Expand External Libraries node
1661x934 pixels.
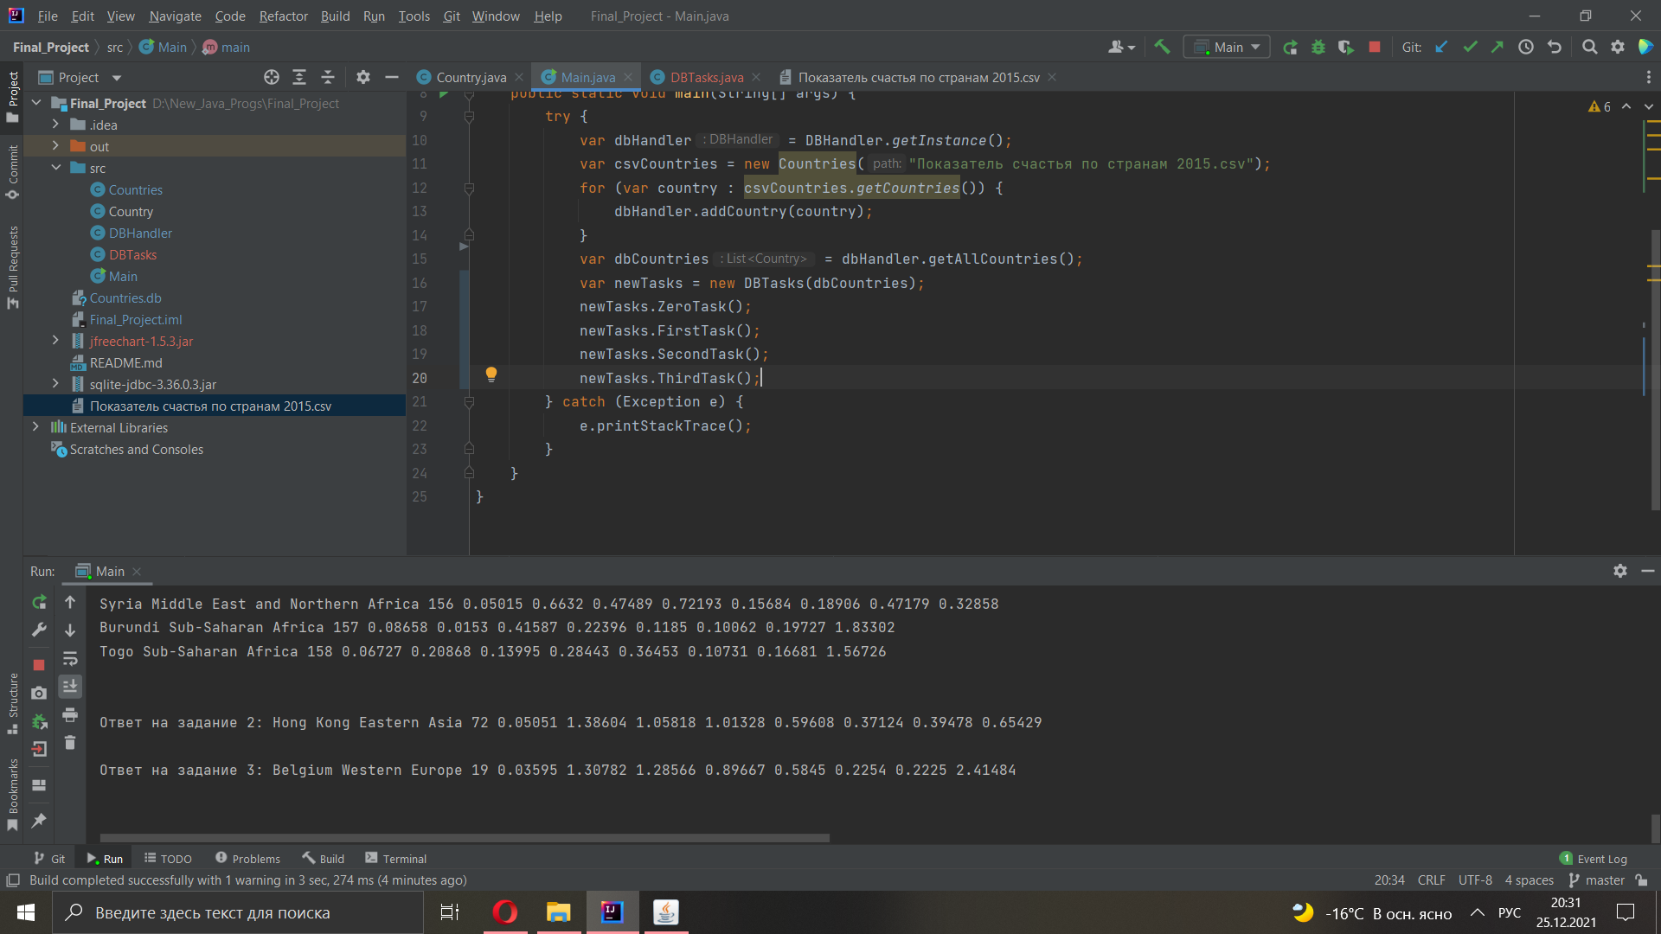click(35, 427)
